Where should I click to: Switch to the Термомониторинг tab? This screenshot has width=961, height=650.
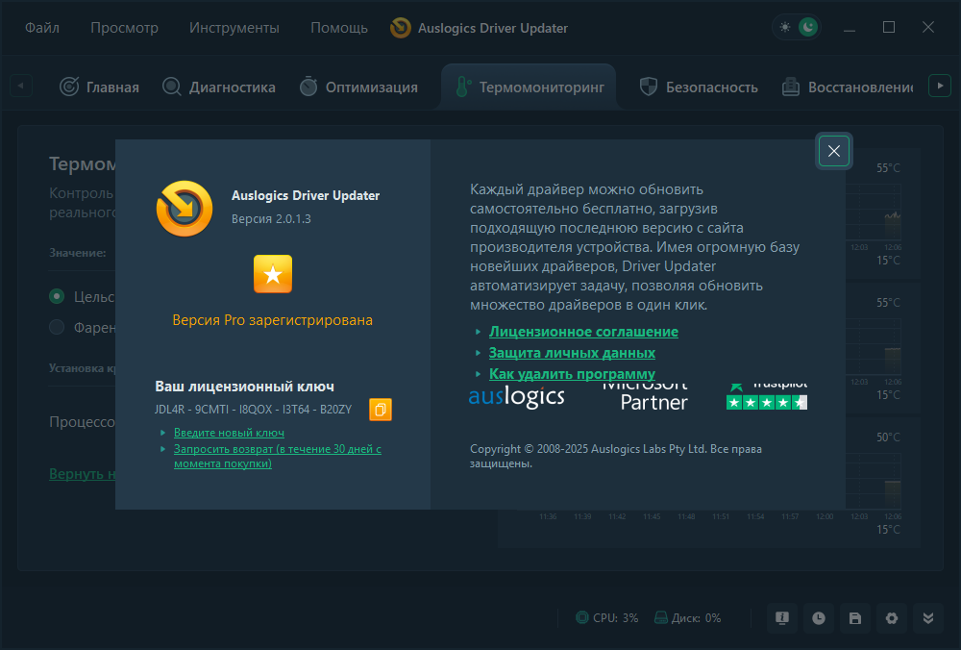529,87
